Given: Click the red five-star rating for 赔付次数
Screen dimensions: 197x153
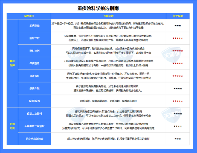Looking at the screenshot, I should 177,38.
